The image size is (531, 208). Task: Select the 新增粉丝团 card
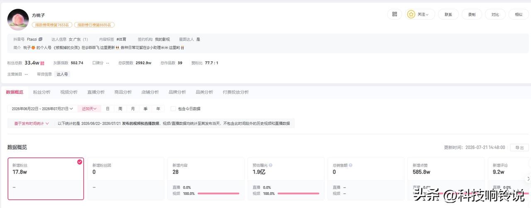pos(126,179)
